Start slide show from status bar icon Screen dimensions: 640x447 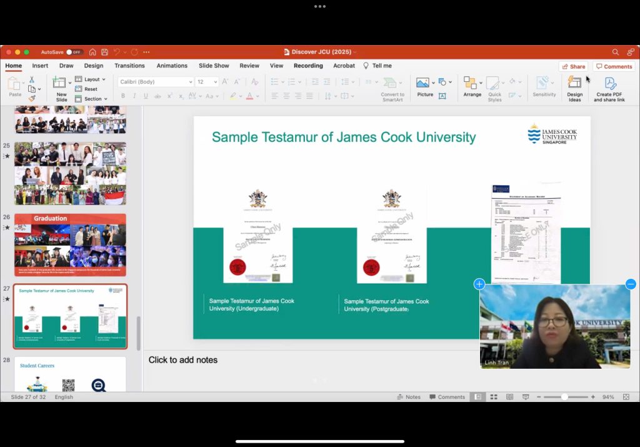coord(526,397)
